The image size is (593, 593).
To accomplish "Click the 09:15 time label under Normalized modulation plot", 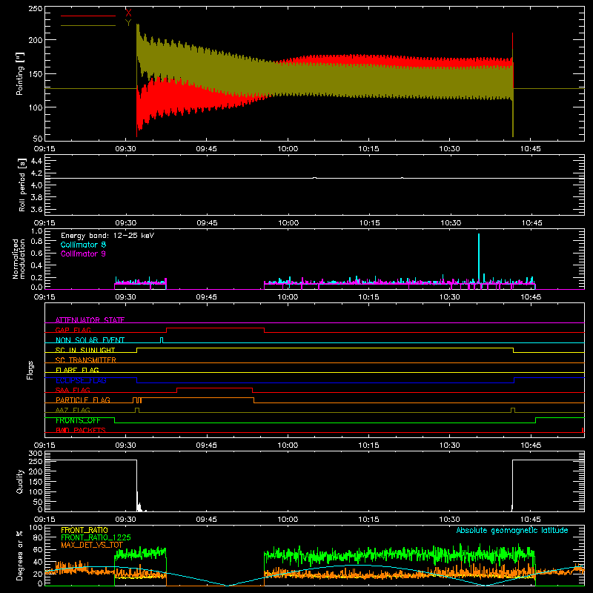I will click(44, 297).
